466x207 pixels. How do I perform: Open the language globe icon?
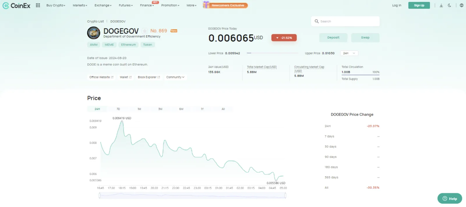coord(462,5)
